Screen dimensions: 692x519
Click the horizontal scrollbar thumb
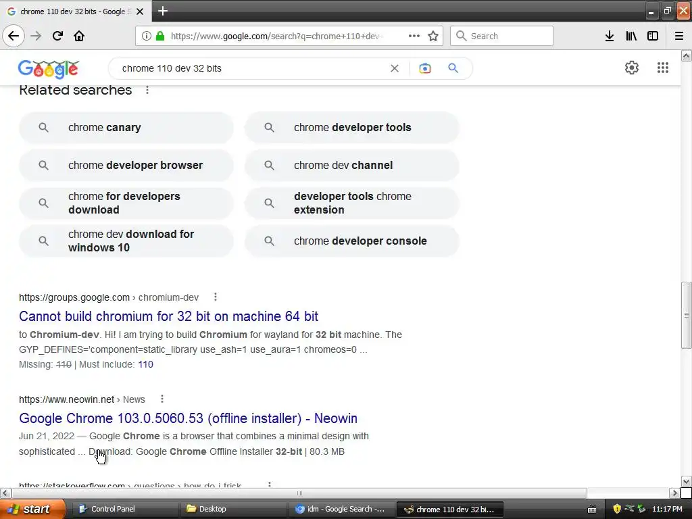coord(299,493)
